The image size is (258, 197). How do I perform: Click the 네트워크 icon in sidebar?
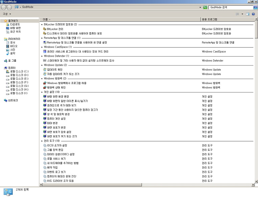click(6, 101)
